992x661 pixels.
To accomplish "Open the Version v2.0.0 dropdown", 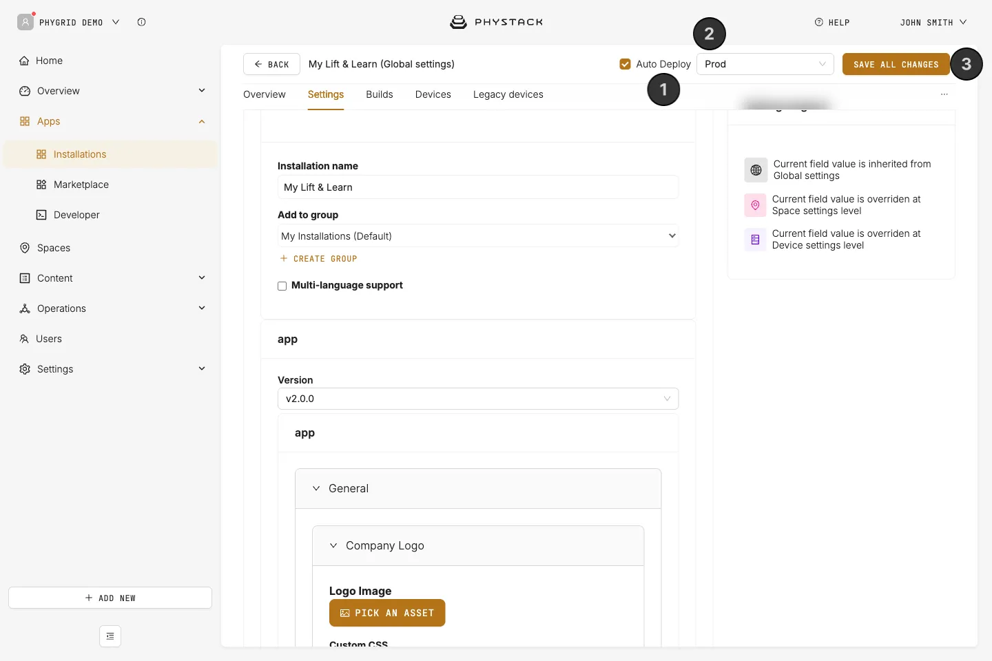I will [478, 399].
